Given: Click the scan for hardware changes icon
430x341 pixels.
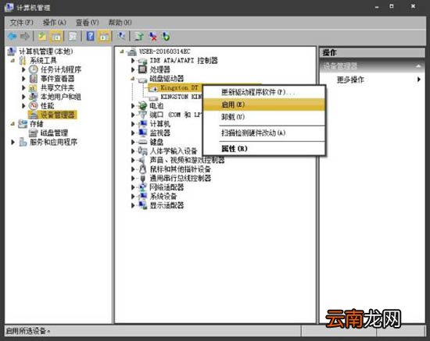Looking at the screenshot, I should [x=121, y=36].
